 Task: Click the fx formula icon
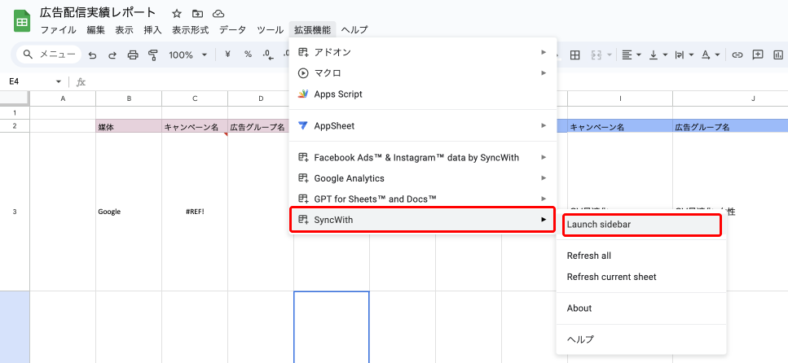point(81,82)
